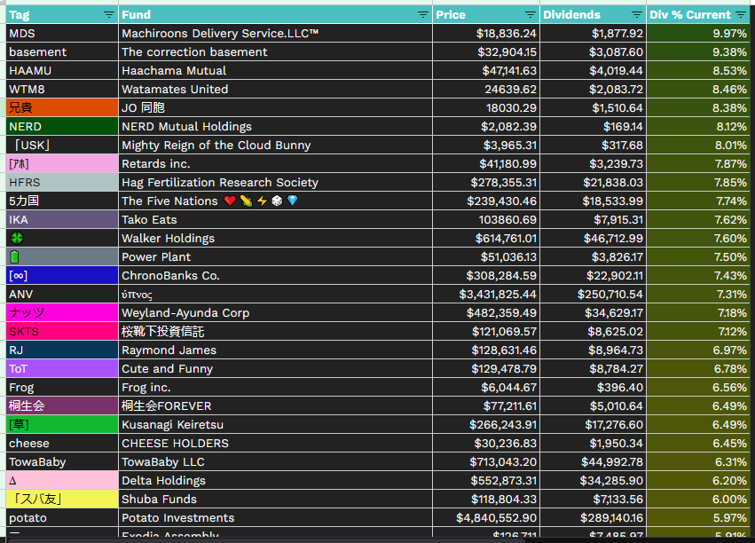Click the clover icon tag cell
The width and height of the screenshot is (755, 543).
coord(62,239)
